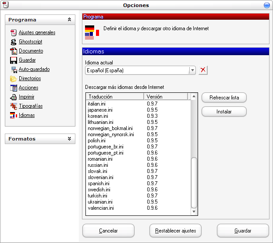
Task: Click the Ajustes generales icon in sidebar
Action: pos(14,32)
